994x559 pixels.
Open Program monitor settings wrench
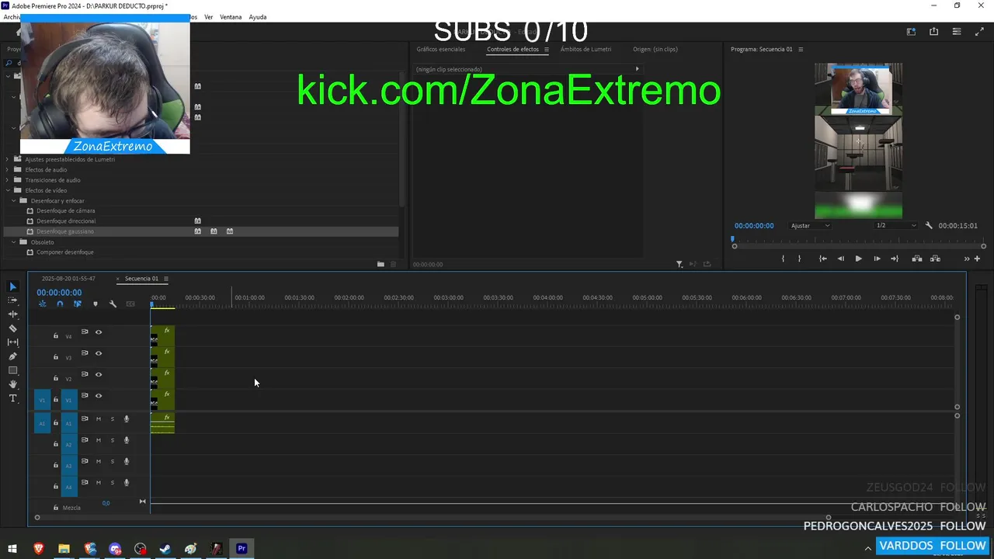pos(929,225)
